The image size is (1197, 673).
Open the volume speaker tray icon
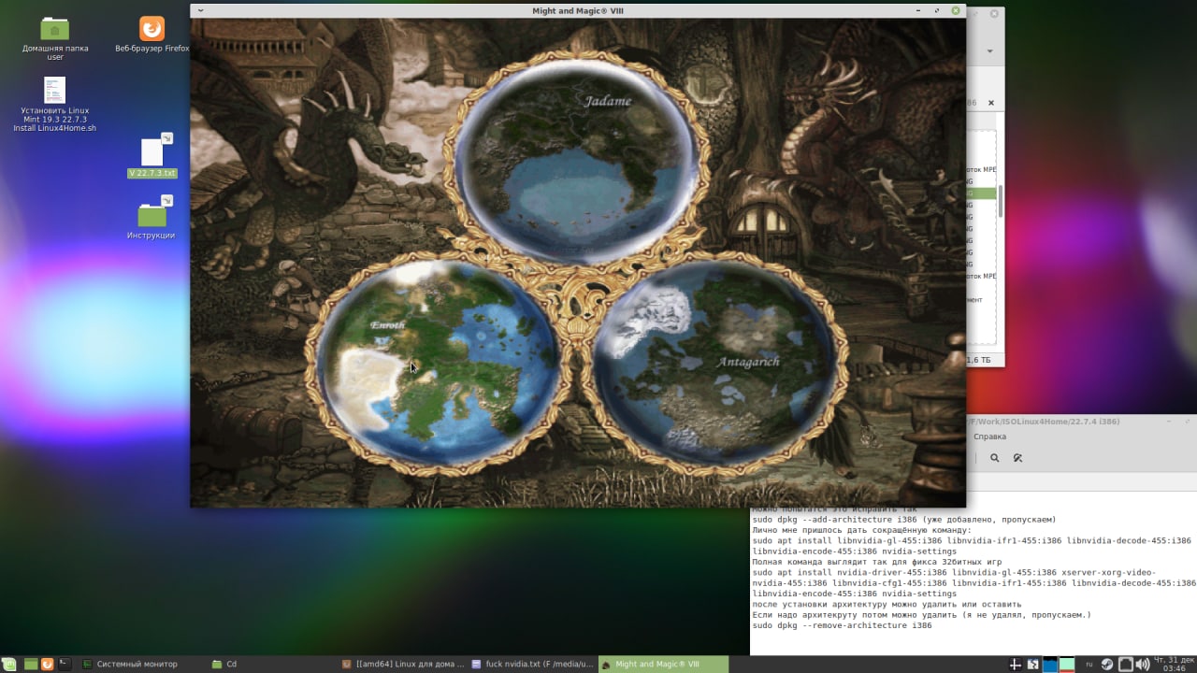(1145, 665)
